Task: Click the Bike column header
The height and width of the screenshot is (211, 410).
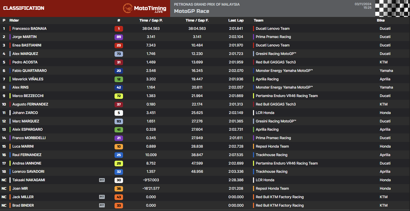Action: point(381,20)
